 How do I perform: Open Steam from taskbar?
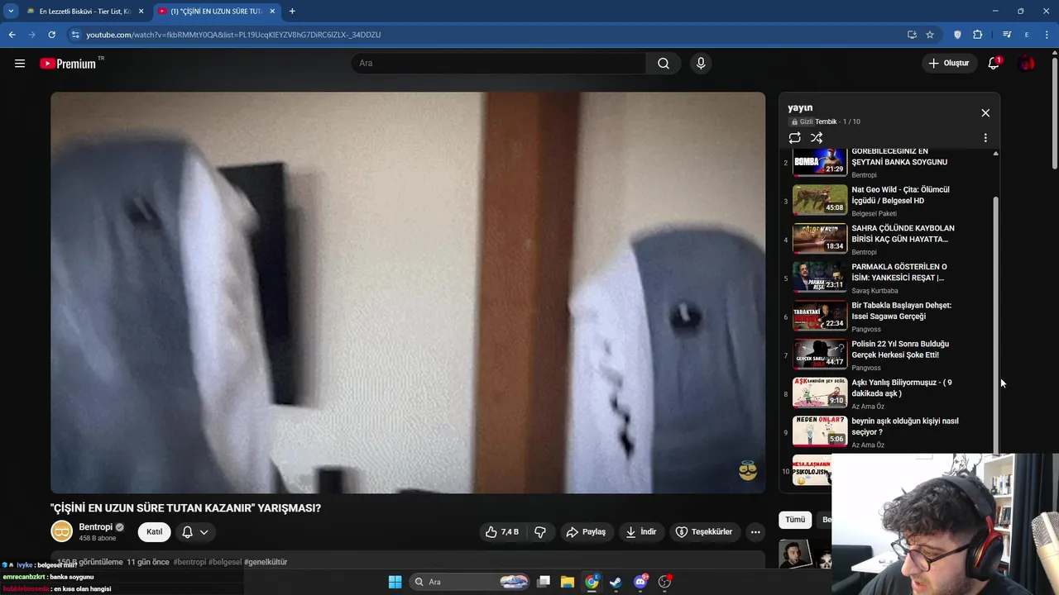(x=616, y=582)
